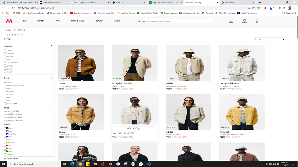Select the Black color filter
The image size is (298, 167).
pyautogui.click(x=5, y=128)
